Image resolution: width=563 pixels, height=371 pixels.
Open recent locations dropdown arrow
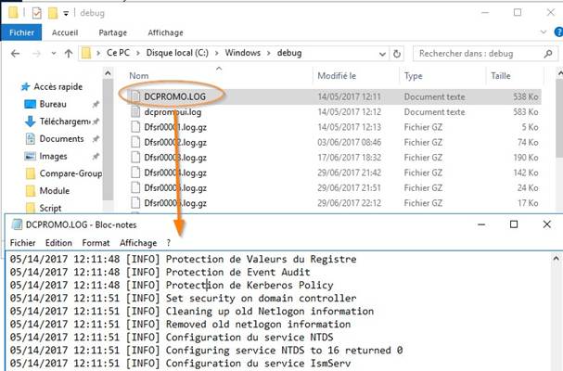point(54,54)
